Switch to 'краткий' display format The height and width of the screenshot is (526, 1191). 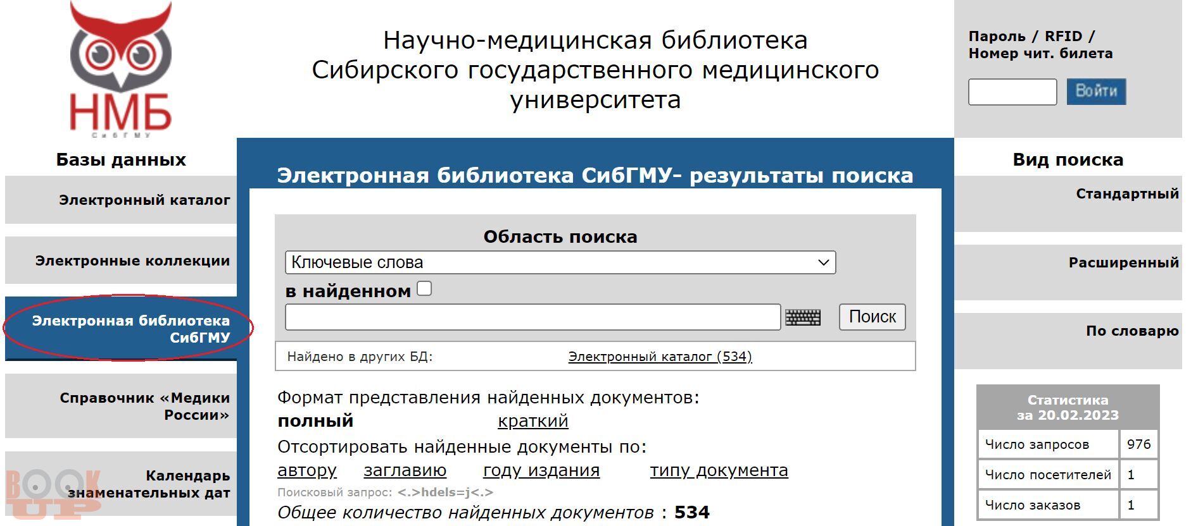click(x=532, y=421)
